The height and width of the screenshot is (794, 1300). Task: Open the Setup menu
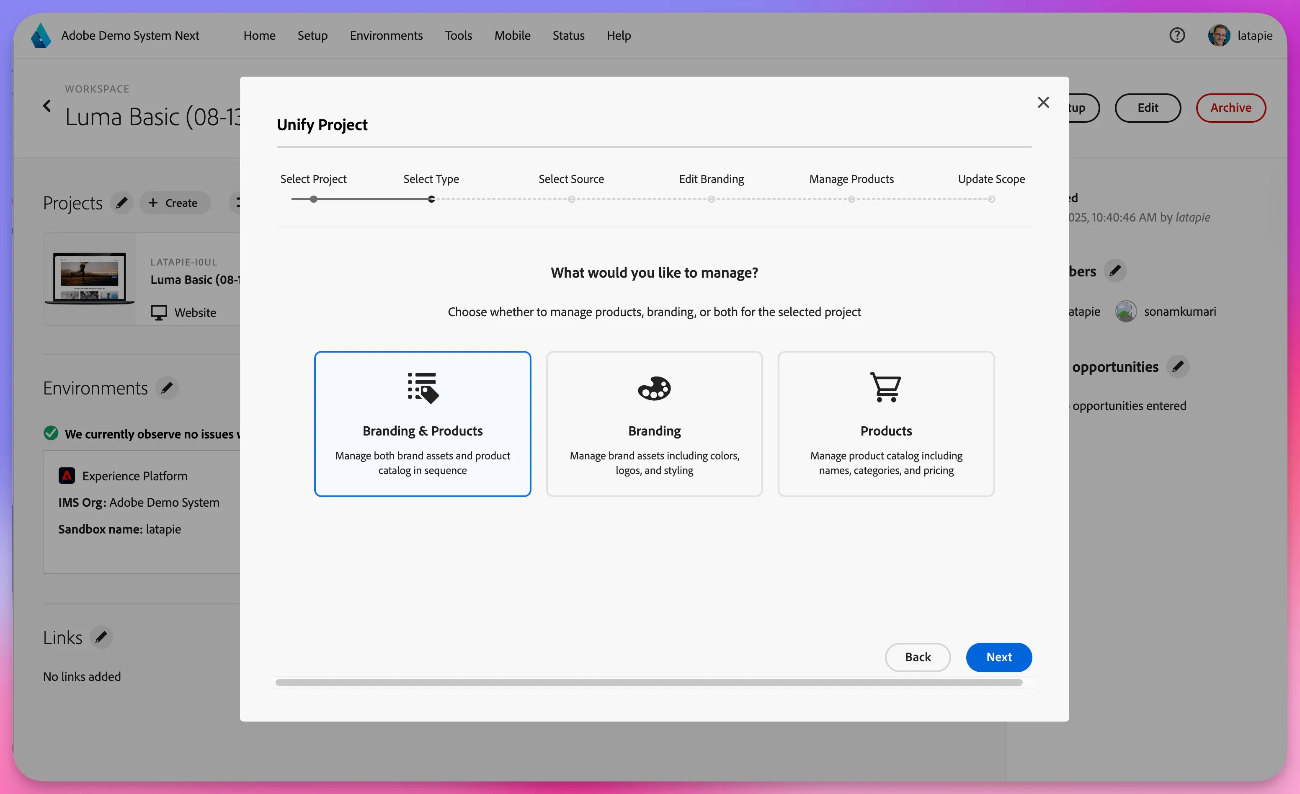[312, 35]
